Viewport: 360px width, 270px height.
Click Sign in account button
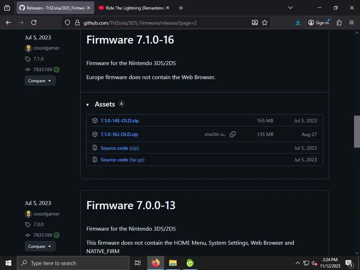(319, 22)
